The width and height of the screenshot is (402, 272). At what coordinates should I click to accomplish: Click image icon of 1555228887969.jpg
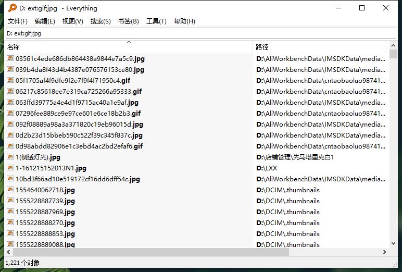(x=10, y=212)
